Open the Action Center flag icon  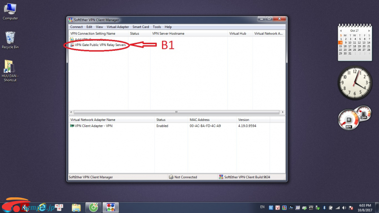click(x=351, y=208)
